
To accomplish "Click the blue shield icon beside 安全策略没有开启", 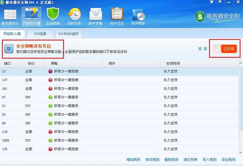I will coord(9,49).
